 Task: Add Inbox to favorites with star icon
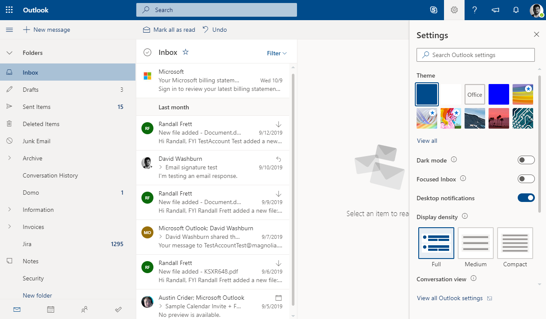click(x=186, y=52)
